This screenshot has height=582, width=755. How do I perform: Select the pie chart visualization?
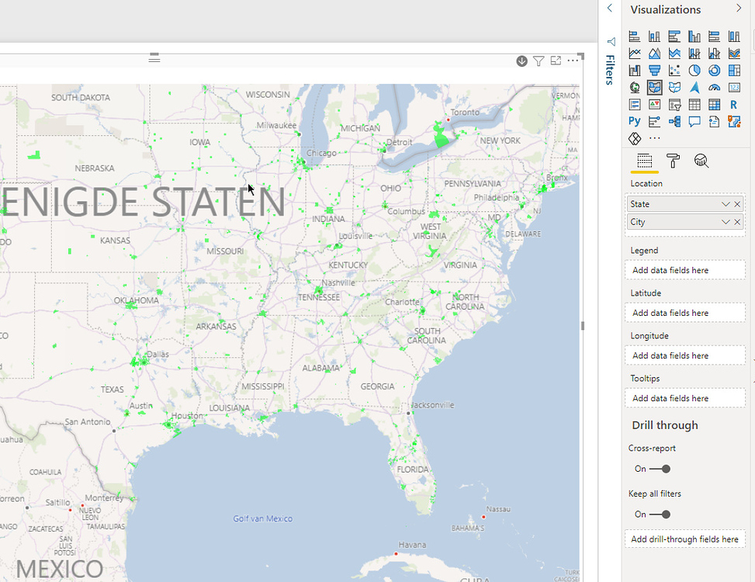coord(694,70)
